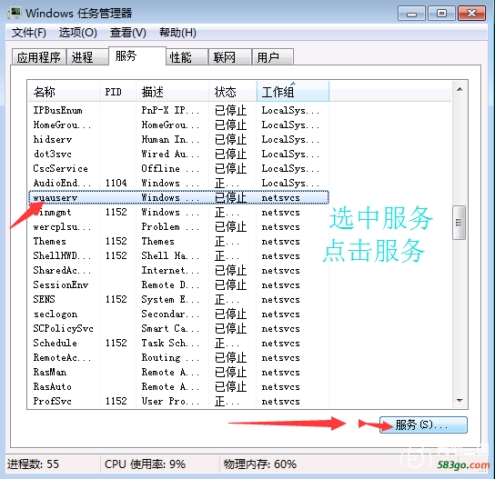Image resolution: width=495 pixels, height=479 pixels.
Task: Sort by the 状态 column header
Action: pyautogui.click(x=233, y=92)
